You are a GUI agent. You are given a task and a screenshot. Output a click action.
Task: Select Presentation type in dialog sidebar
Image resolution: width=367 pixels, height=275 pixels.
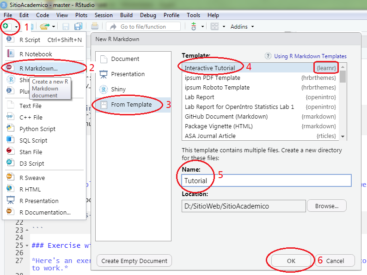tap(133, 74)
